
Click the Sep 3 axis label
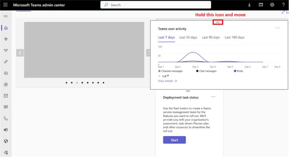point(195,67)
